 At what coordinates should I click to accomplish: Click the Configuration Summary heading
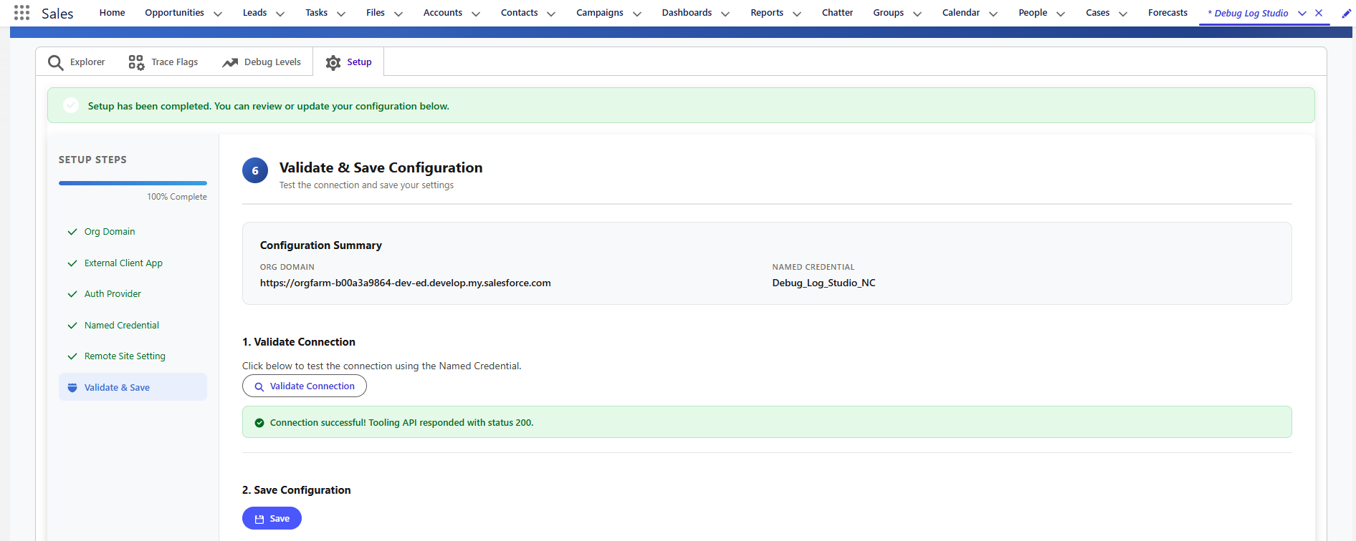320,245
